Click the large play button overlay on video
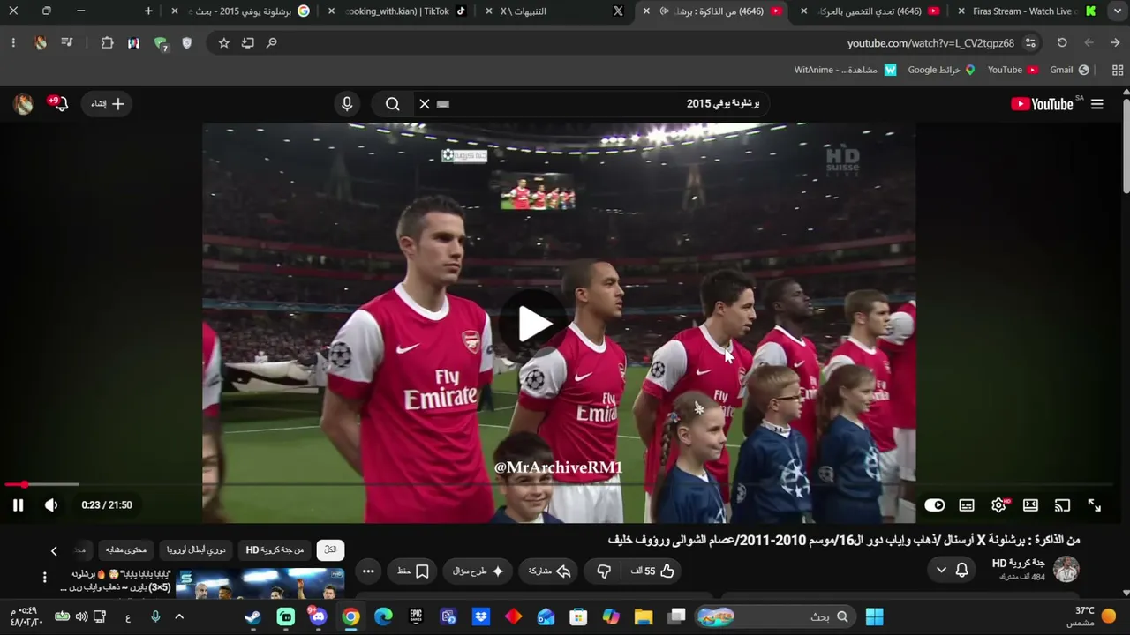1130x635 pixels. coord(534,324)
